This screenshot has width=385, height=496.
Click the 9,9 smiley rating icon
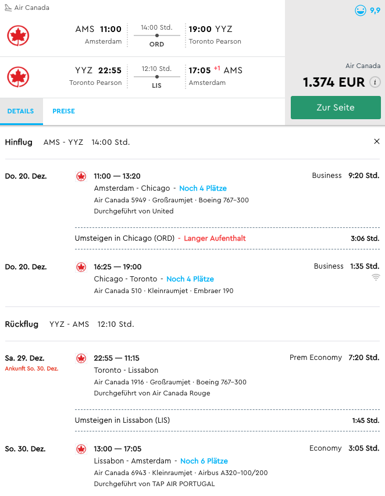coord(361,10)
